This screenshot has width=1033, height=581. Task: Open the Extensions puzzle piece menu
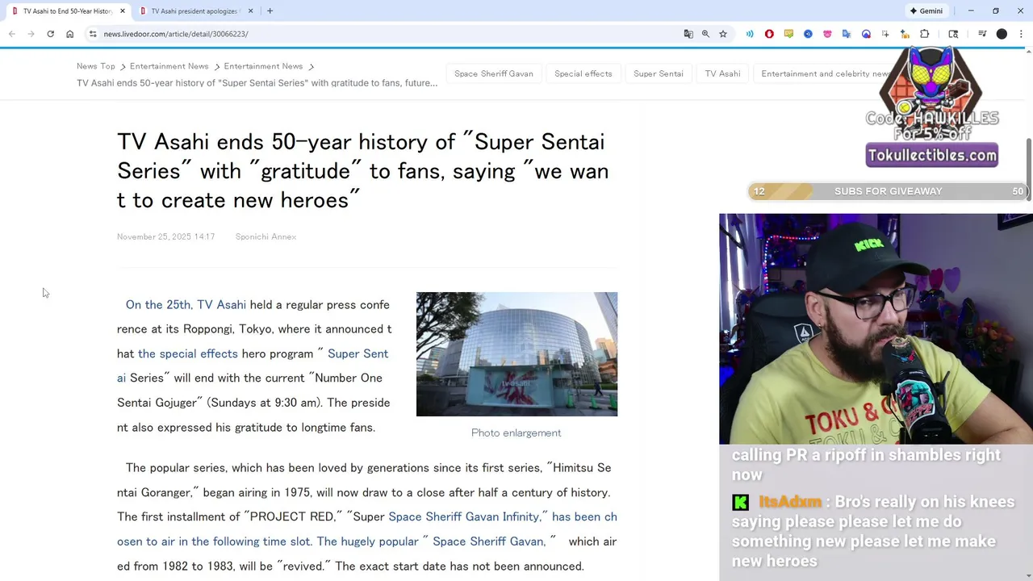(x=925, y=34)
